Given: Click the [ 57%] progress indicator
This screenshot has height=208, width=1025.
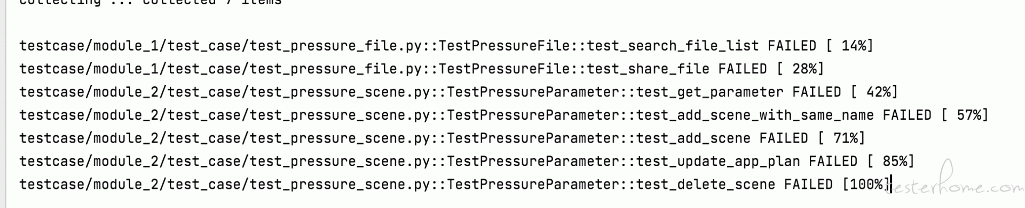Looking at the screenshot, I should 964,115.
